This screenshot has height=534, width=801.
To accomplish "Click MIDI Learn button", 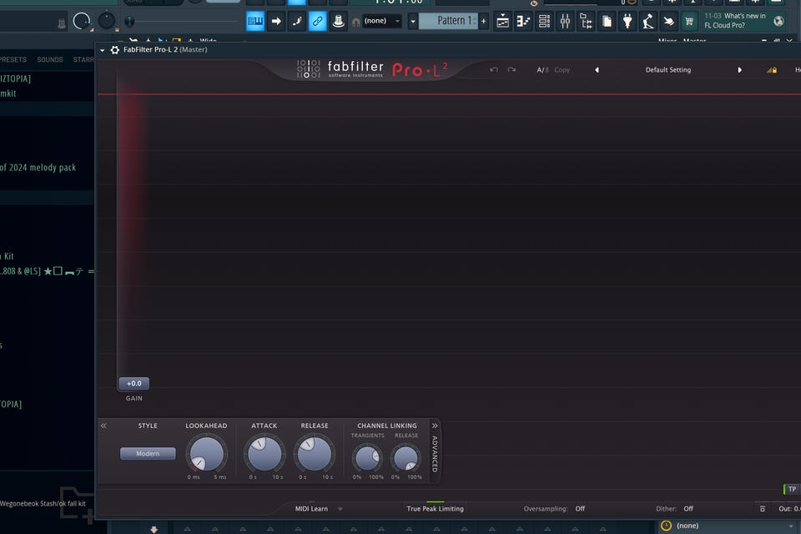I will (x=311, y=508).
